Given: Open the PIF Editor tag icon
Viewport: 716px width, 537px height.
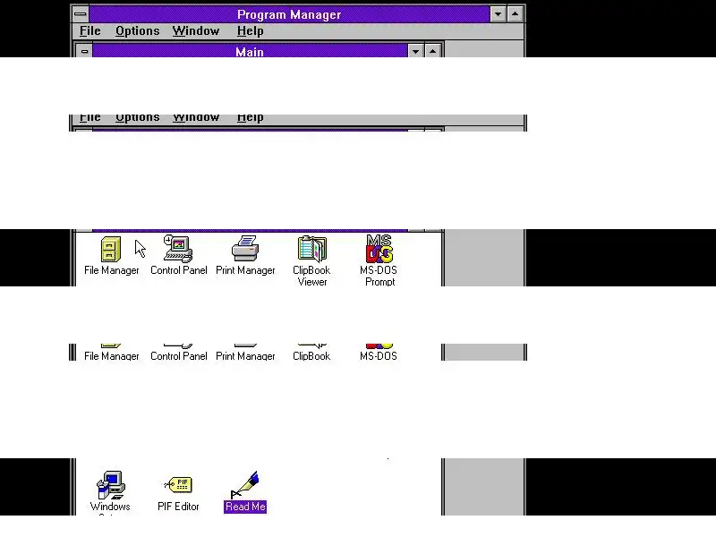Looking at the screenshot, I should pyautogui.click(x=178, y=485).
